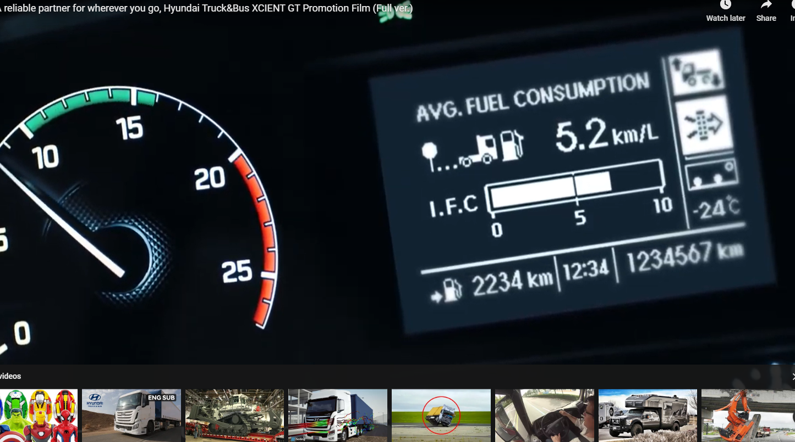Open the orange excavator under bridge video thumbnail
Screen dimensions: 795x442
point(748,416)
